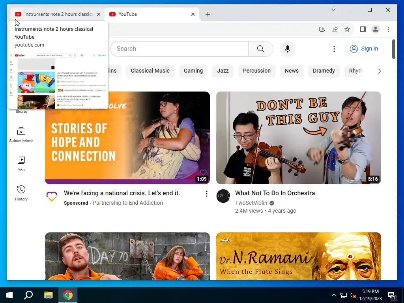Click the page vertical scrollbar thumb
The height and width of the screenshot is (303, 404).
pyautogui.click(x=393, y=49)
